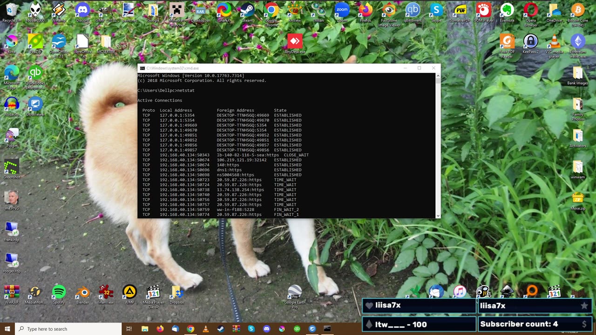Select the MCSERVER folder icon
This screenshot has width=596, height=335.
tap(106, 44)
